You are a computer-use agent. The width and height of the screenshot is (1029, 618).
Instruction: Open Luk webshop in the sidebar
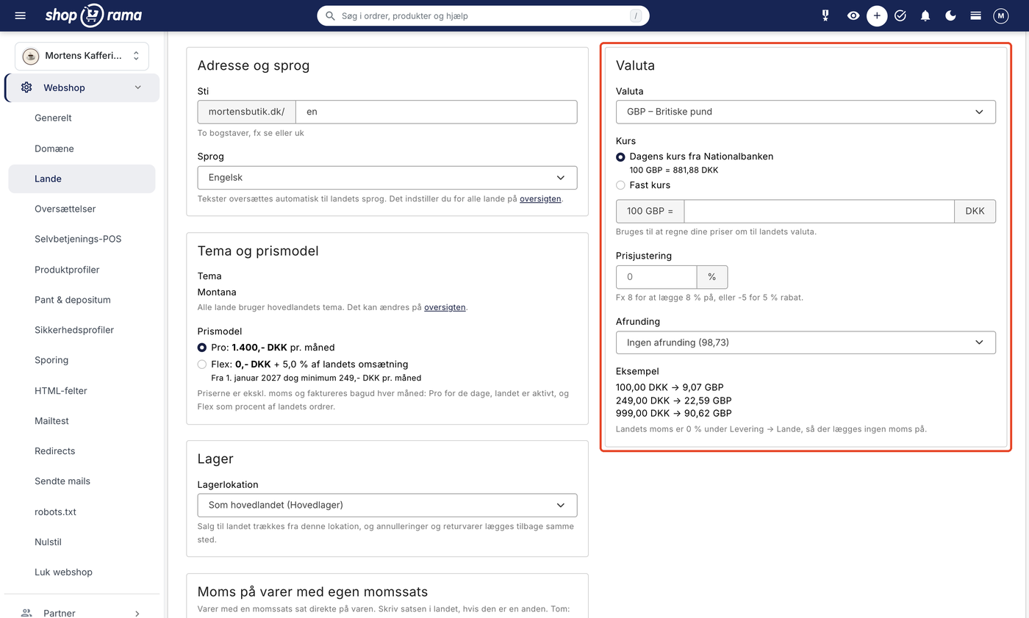(x=82, y=572)
